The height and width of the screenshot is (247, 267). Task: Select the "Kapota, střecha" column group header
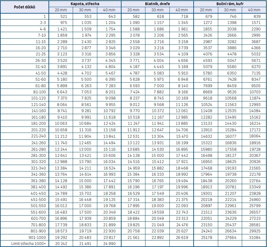click(x=85, y=4)
